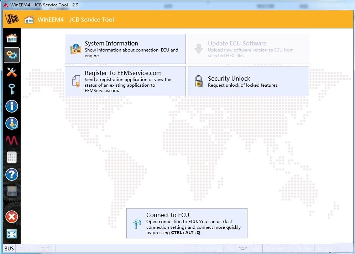The height and width of the screenshot is (254, 355).
Task: Click the "WinEEM4 - JCB Service Tool" header text
Action: [x=76, y=20]
